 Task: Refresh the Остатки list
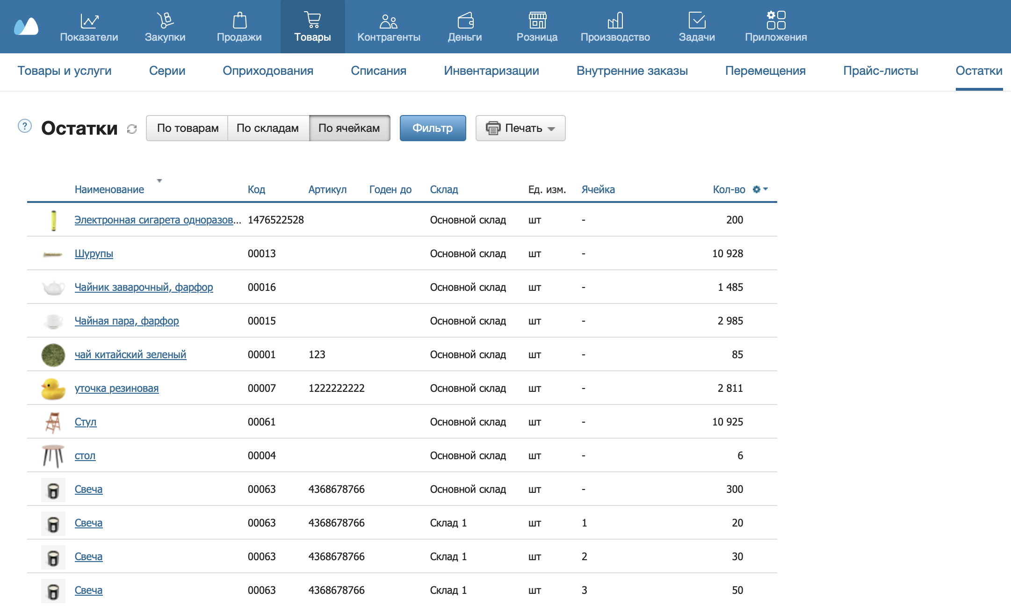(x=132, y=129)
